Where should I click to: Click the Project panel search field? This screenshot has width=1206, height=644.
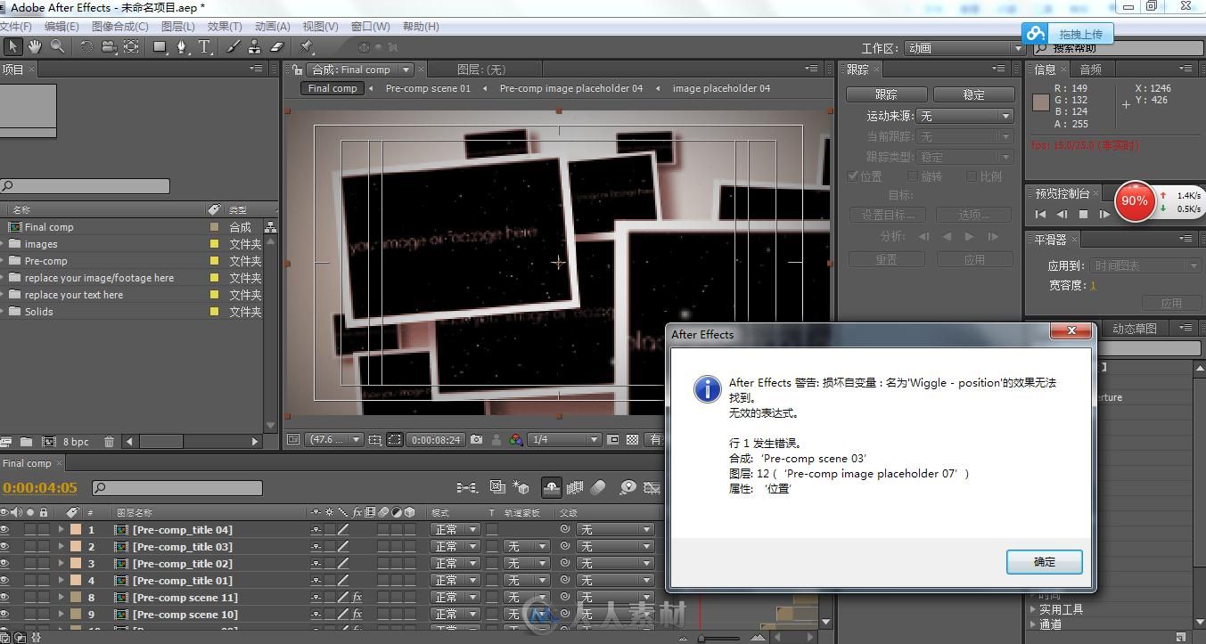[86, 186]
